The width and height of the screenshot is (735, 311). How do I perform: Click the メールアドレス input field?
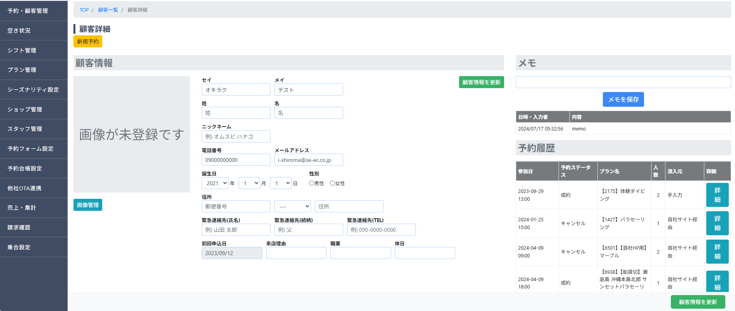pyautogui.click(x=309, y=160)
